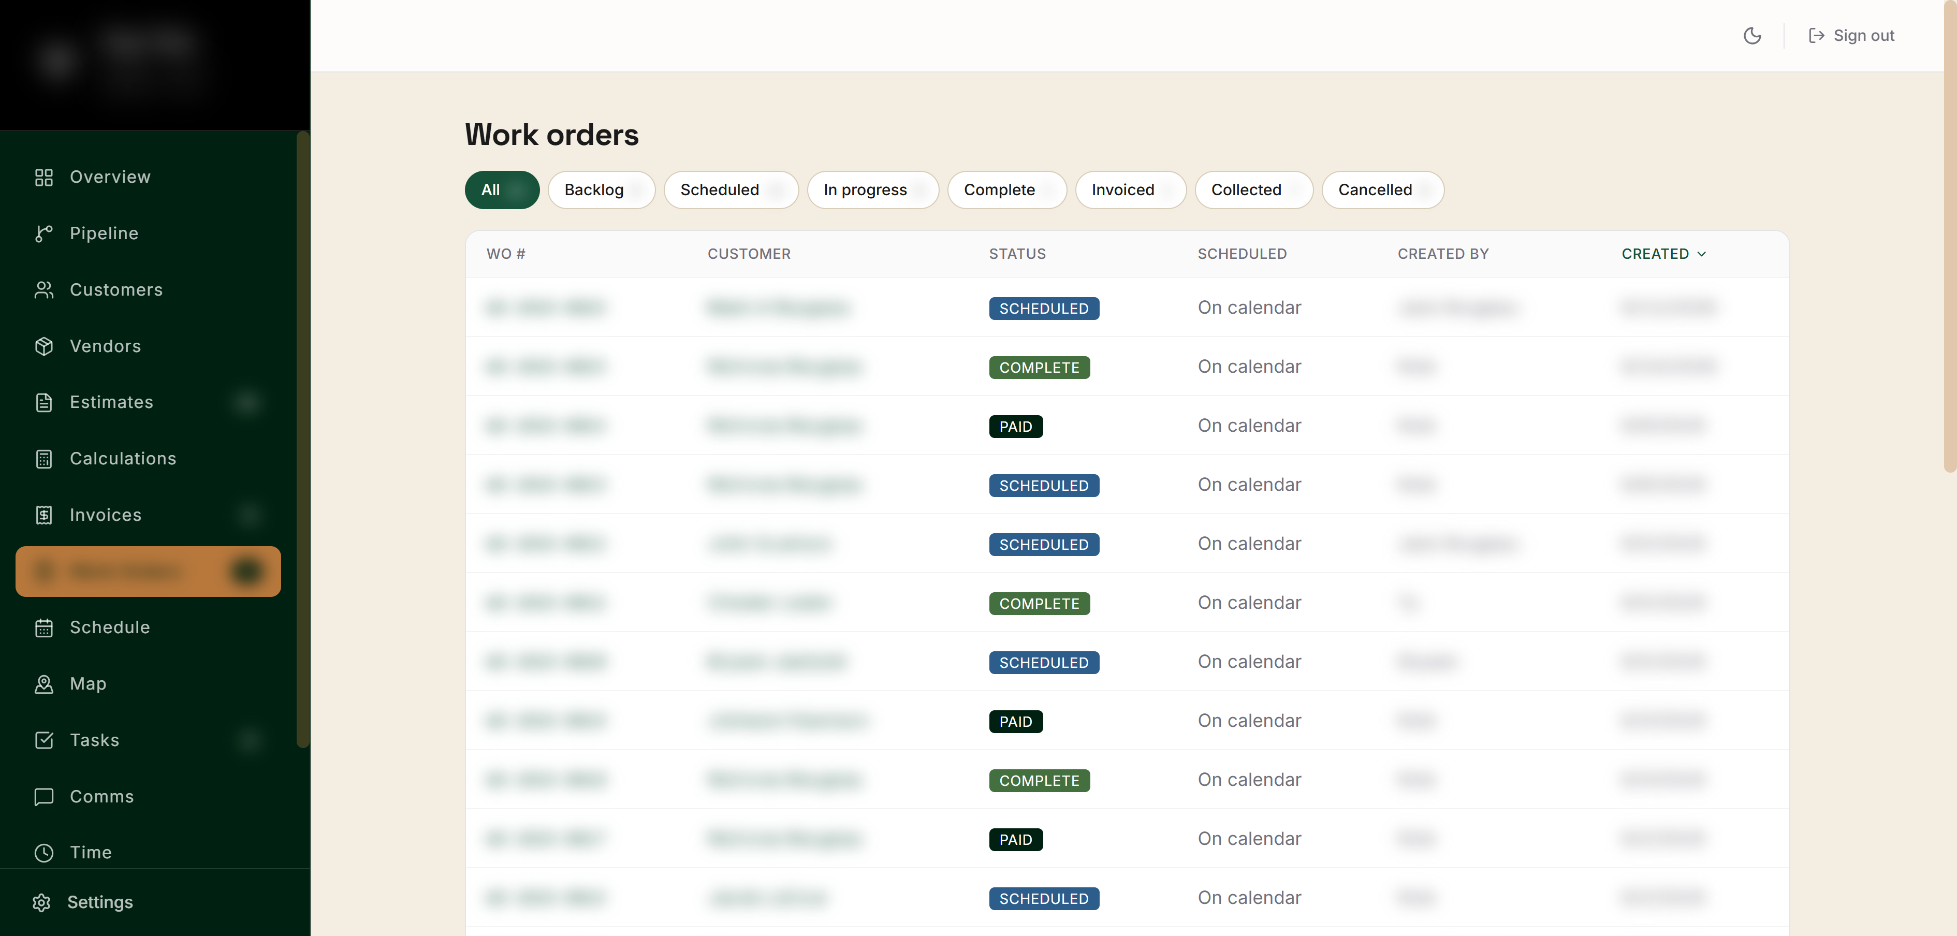Click the Estimates document icon

[x=44, y=402]
